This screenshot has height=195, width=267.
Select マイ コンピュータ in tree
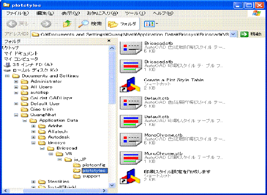[x=21, y=59]
